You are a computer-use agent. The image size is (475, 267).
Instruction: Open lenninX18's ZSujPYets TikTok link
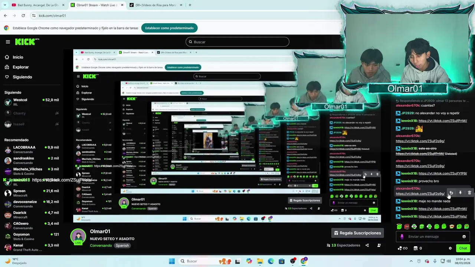click(x=443, y=217)
